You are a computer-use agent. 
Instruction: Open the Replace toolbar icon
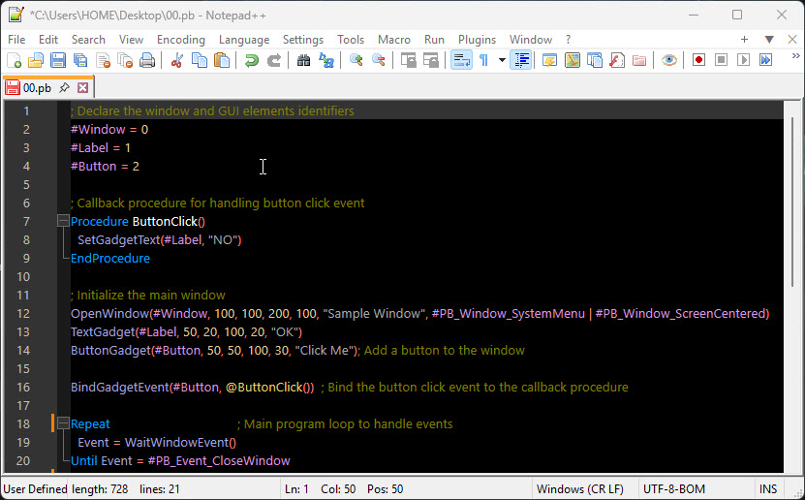(x=326, y=61)
